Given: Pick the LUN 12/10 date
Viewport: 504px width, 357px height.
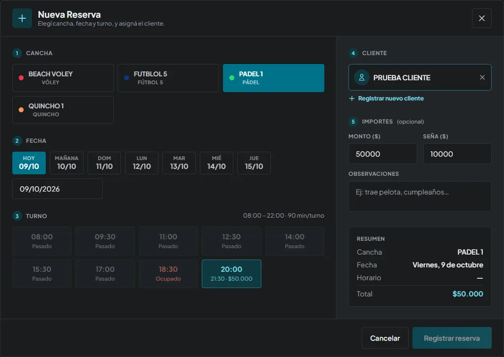Looking at the screenshot, I should click(142, 163).
